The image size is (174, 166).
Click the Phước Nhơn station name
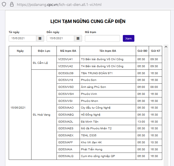(x=89, y=101)
